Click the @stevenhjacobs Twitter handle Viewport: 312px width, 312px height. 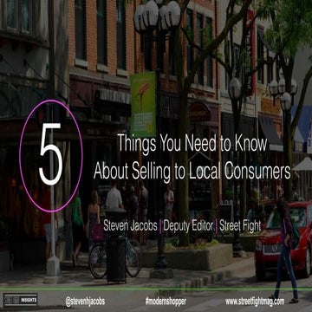click(x=85, y=302)
